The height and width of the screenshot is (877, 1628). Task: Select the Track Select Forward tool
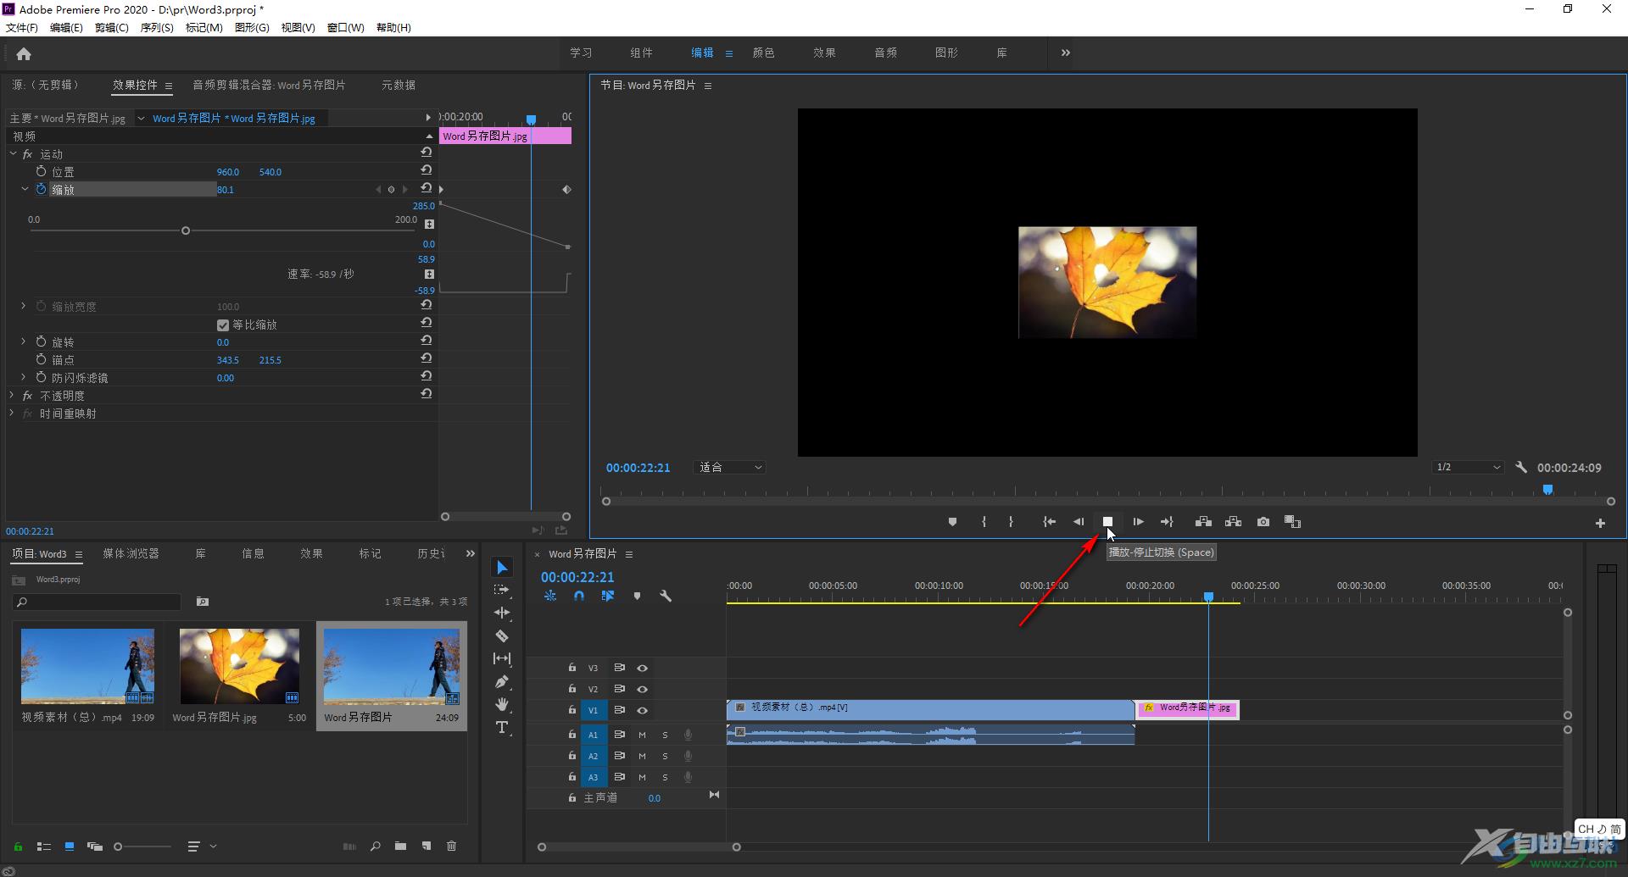point(502,590)
